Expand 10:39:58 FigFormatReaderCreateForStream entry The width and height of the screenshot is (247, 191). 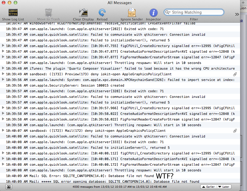click(x=3, y=119)
